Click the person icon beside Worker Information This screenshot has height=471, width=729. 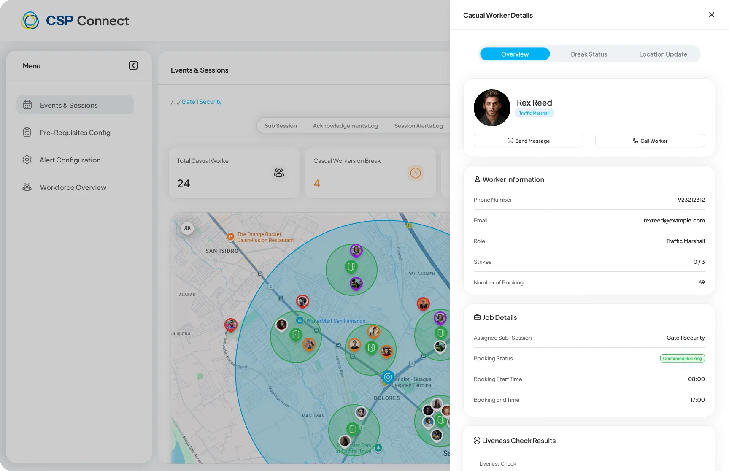click(x=477, y=179)
